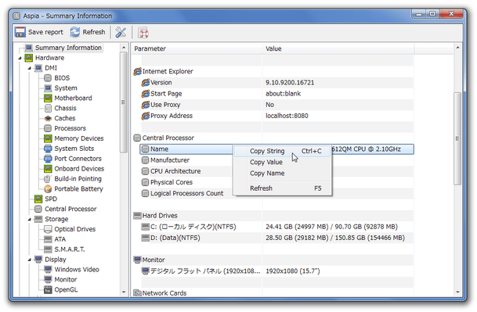
Task: Click the right pane vertical scrollbar thumb
Action: pyautogui.click(x=457, y=138)
